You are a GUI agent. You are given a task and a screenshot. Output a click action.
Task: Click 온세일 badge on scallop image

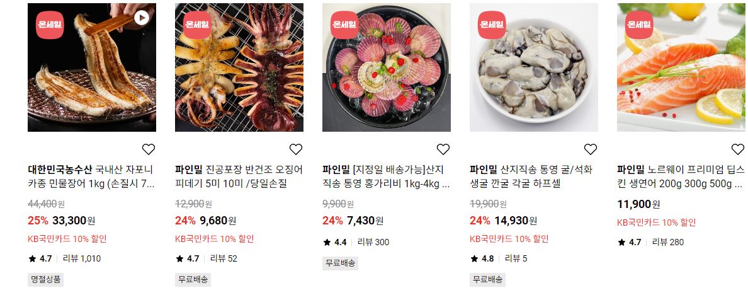[x=344, y=25]
